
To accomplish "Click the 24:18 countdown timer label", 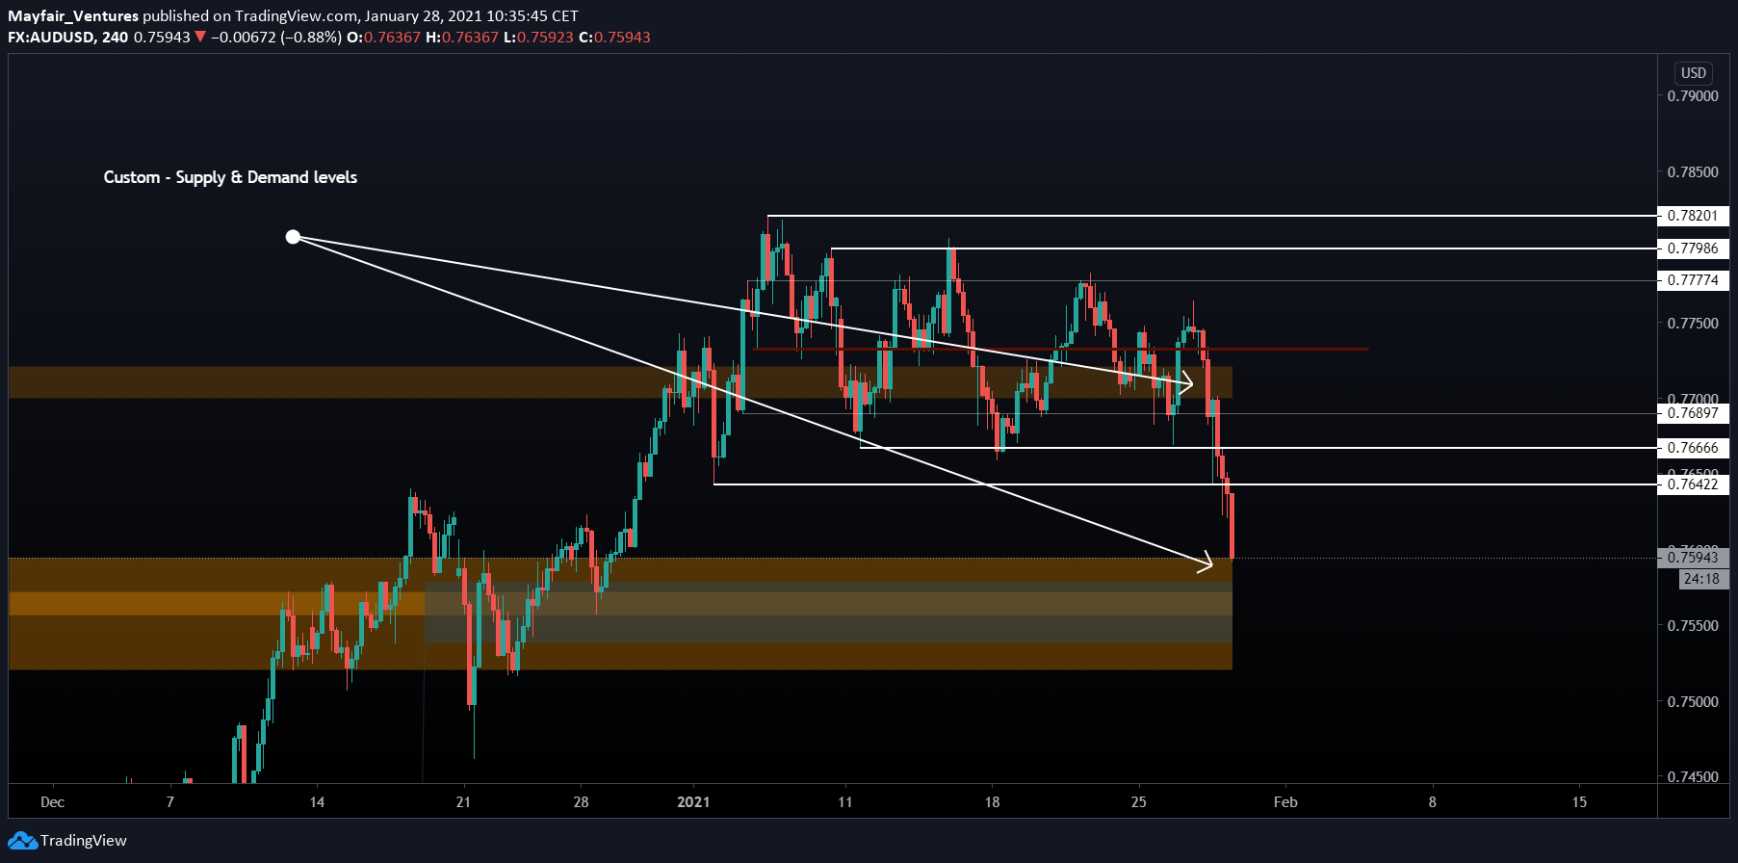I will (x=1701, y=579).
